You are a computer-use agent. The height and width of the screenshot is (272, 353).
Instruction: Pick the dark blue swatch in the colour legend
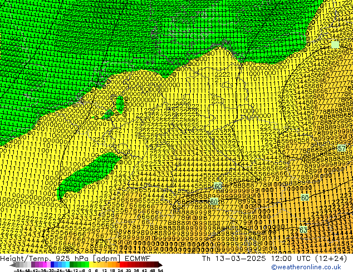pos(52,265)
